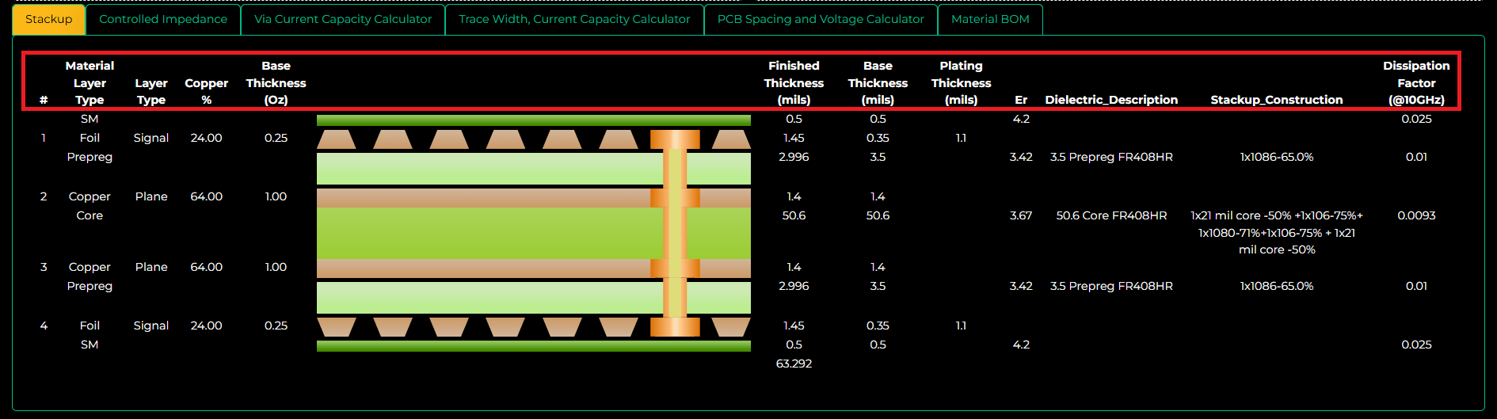The height and width of the screenshot is (419, 1497).
Task: Click the 1.00 base thickness for layer 3
Action: (x=276, y=267)
